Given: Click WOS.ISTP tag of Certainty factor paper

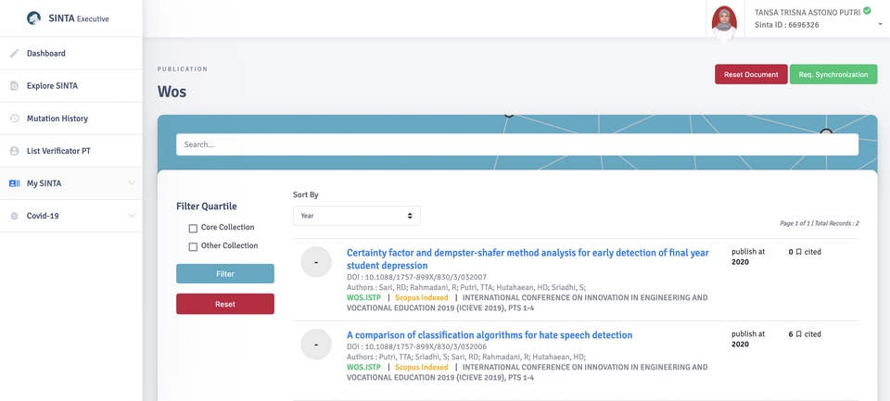Looking at the screenshot, I should [x=363, y=297].
